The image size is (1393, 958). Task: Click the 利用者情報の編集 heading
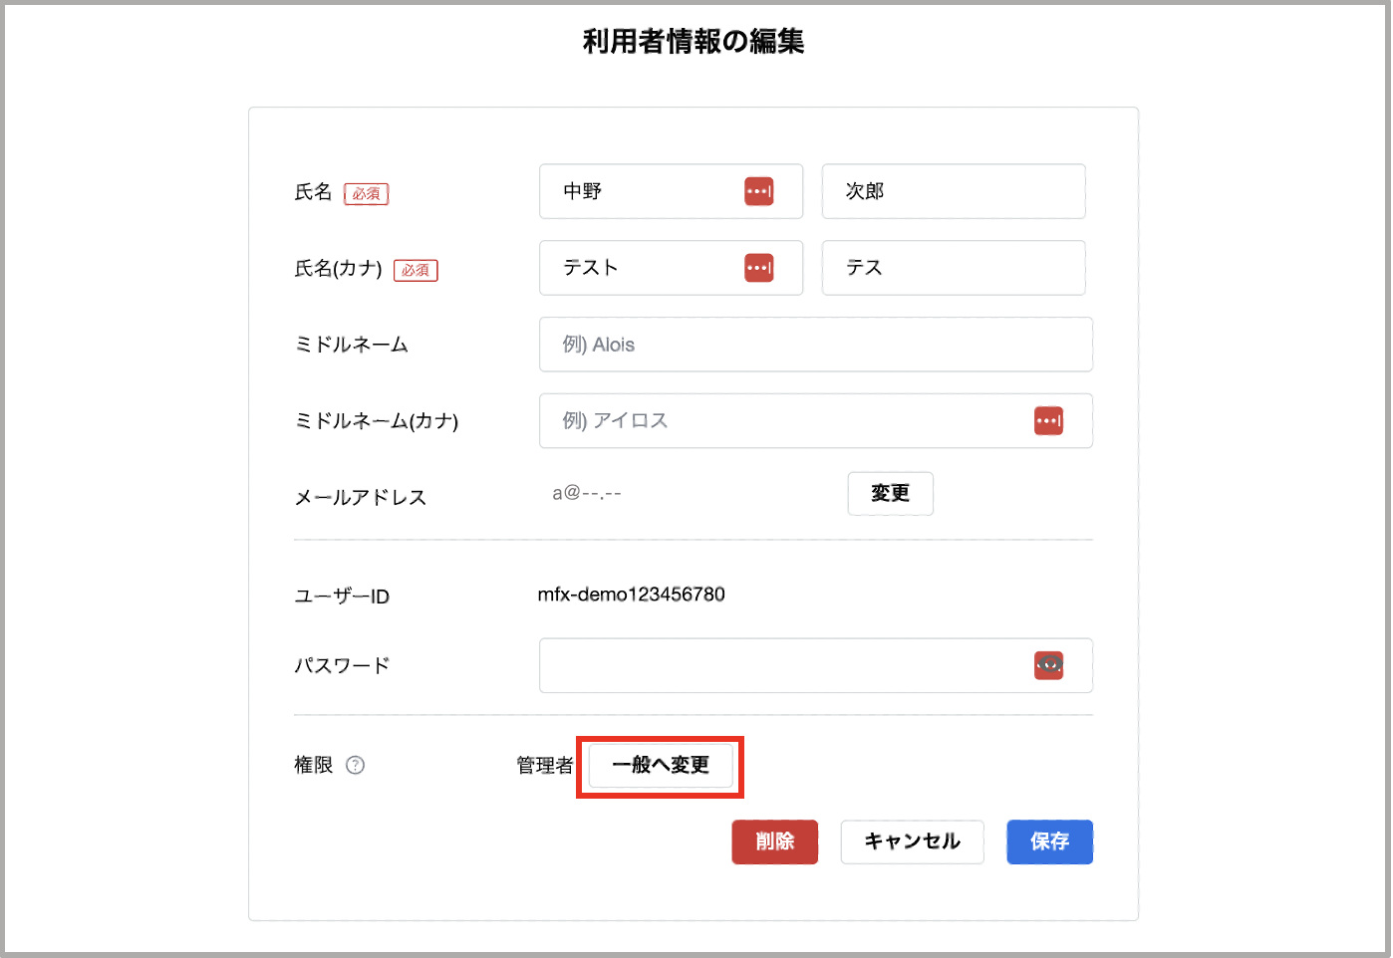coord(694,41)
